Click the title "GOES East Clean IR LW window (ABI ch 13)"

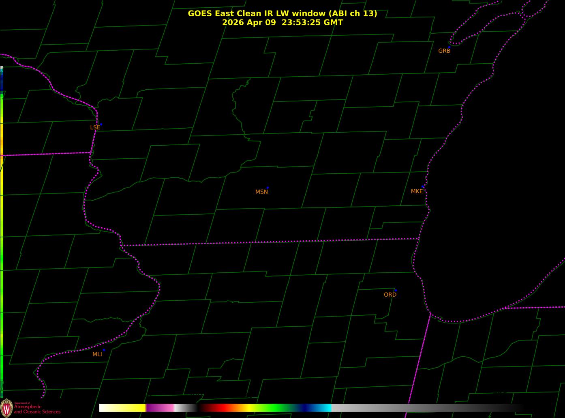point(282,13)
